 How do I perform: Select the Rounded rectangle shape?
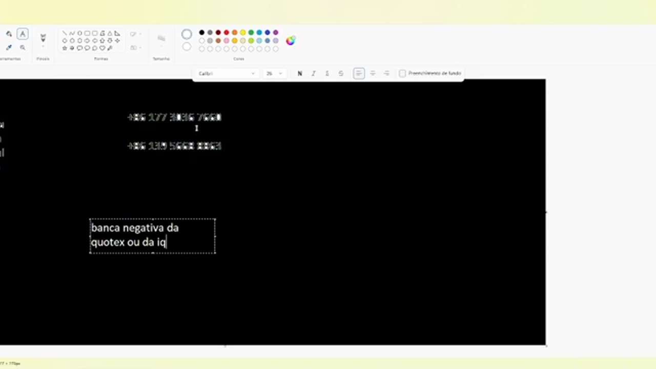(x=95, y=33)
